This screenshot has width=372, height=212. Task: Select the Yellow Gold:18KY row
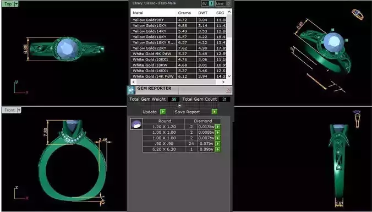(179, 37)
